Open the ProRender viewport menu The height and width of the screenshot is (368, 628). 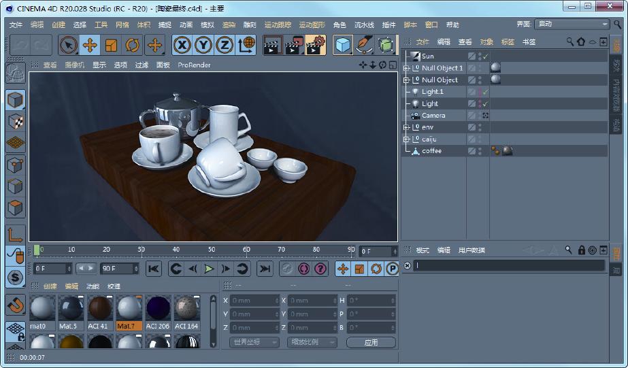coord(194,65)
